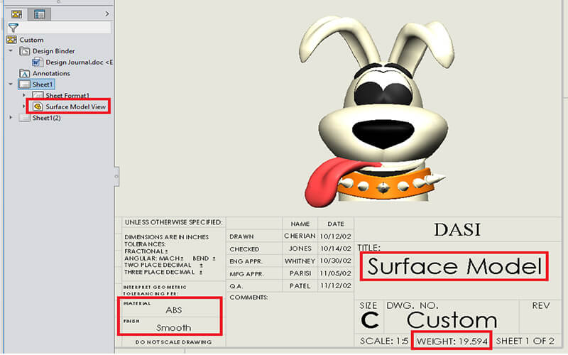The width and height of the screenshot is (568, 355).
Task: Click the Surface Model View icon
Action: [x=38, y=106]
